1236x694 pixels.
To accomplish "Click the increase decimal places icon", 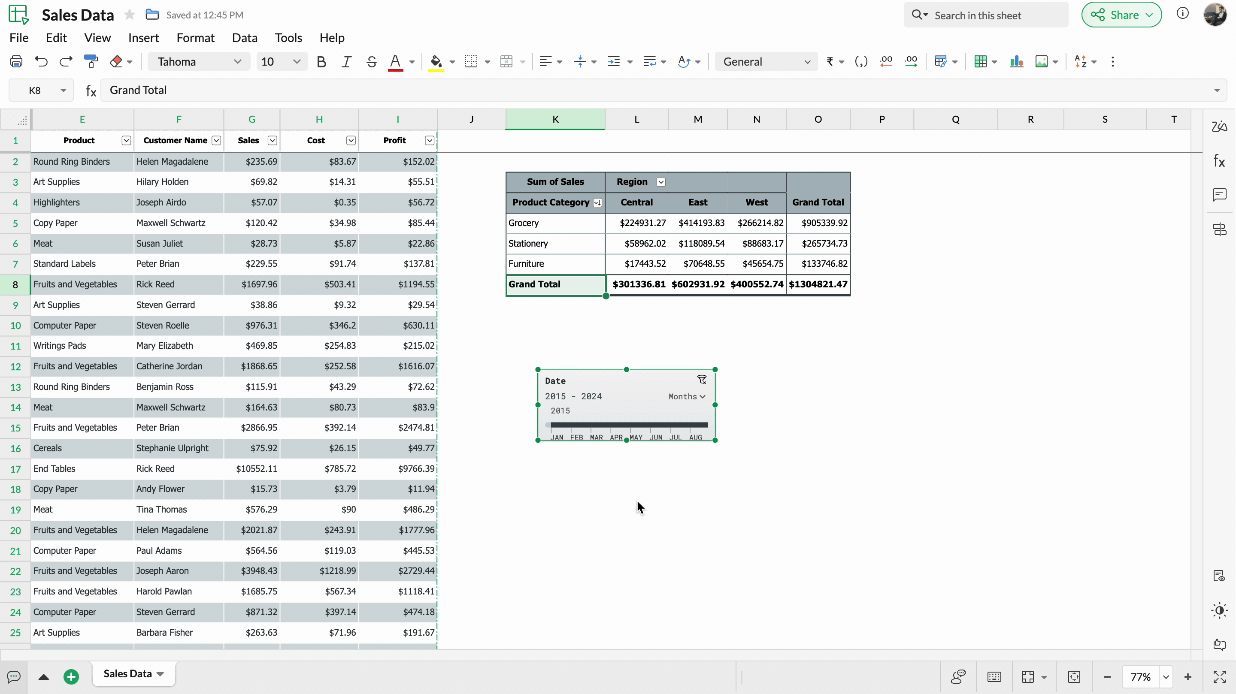I will (x=910, y=61).
